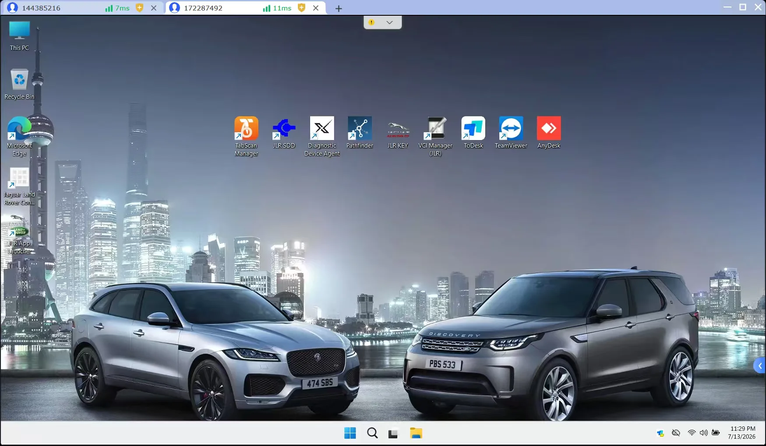This screenshot has height=446, width=766.
Task: Select the Recycle Bin icon
Action: click(x=19, y=84)
